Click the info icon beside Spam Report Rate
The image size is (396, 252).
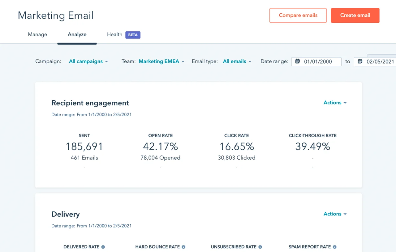(x=334, y=247)
